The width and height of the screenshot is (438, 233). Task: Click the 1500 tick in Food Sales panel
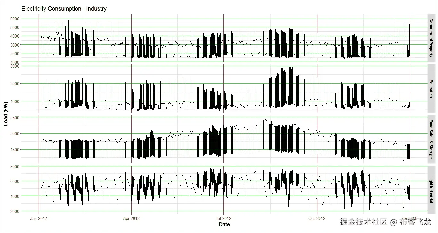point(15,150)
